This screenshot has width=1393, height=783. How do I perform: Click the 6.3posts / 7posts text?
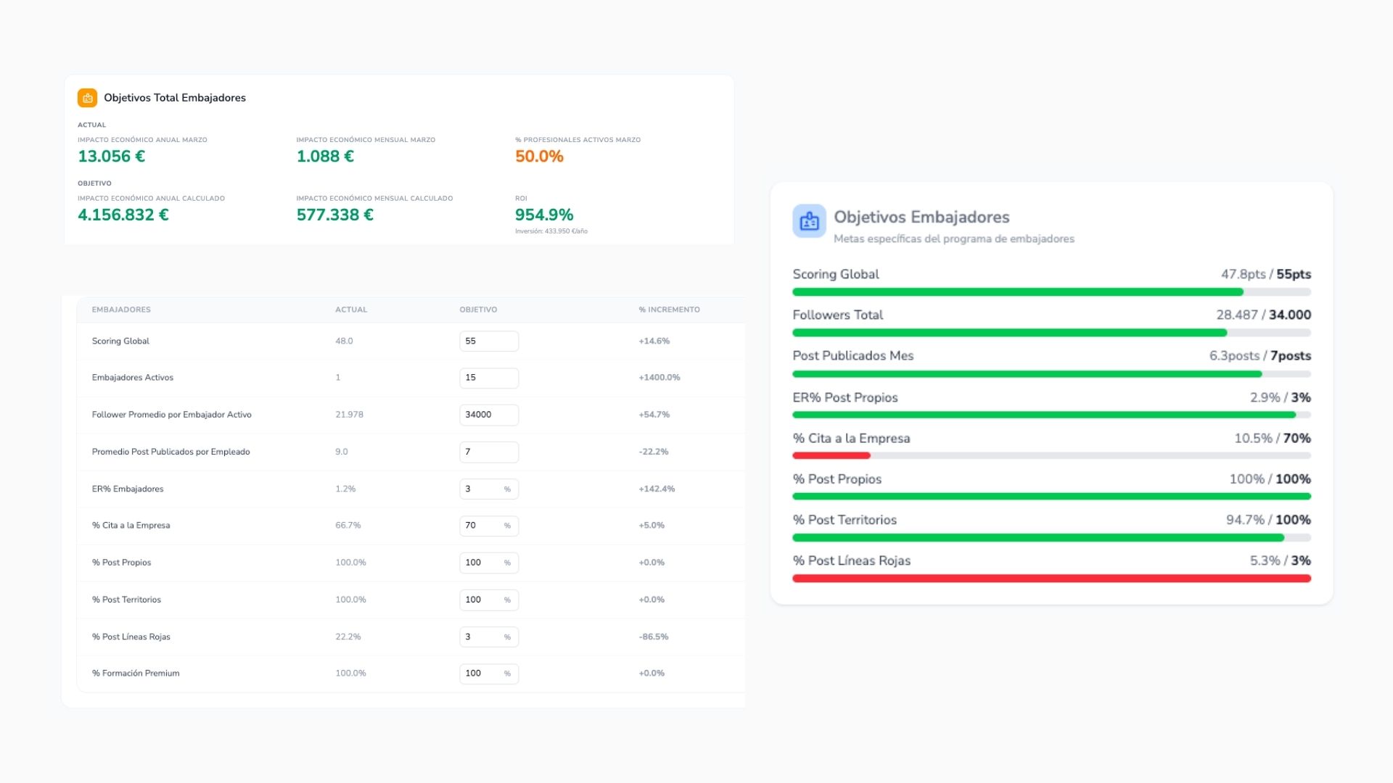1260,356
